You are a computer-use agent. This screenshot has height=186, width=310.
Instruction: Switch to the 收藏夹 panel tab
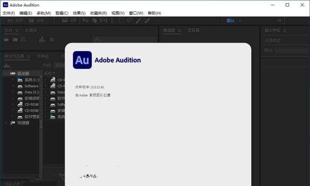31,30
